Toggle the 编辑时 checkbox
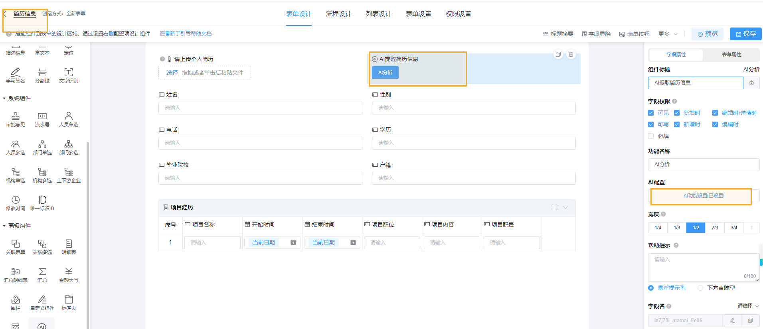The image size is (763, 329). point(715,124)
